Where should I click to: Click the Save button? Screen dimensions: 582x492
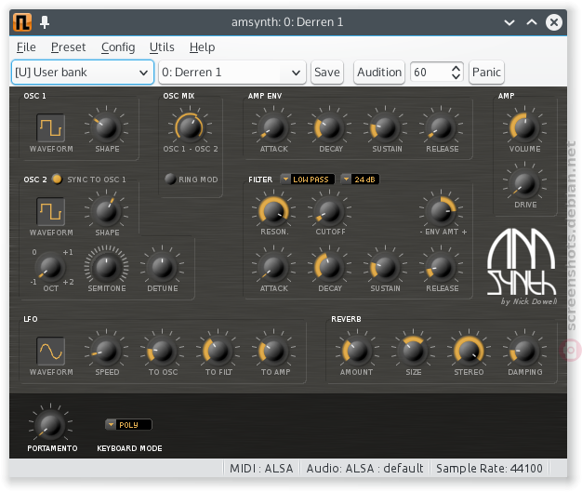(327, 72)
